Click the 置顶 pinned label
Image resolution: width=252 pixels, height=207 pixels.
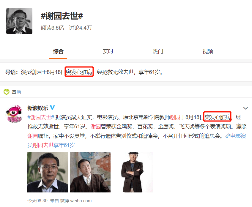(16, 92)
